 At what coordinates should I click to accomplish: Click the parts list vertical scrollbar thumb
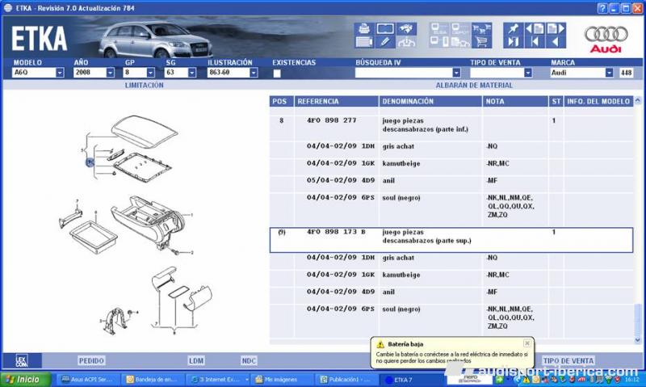637,320
